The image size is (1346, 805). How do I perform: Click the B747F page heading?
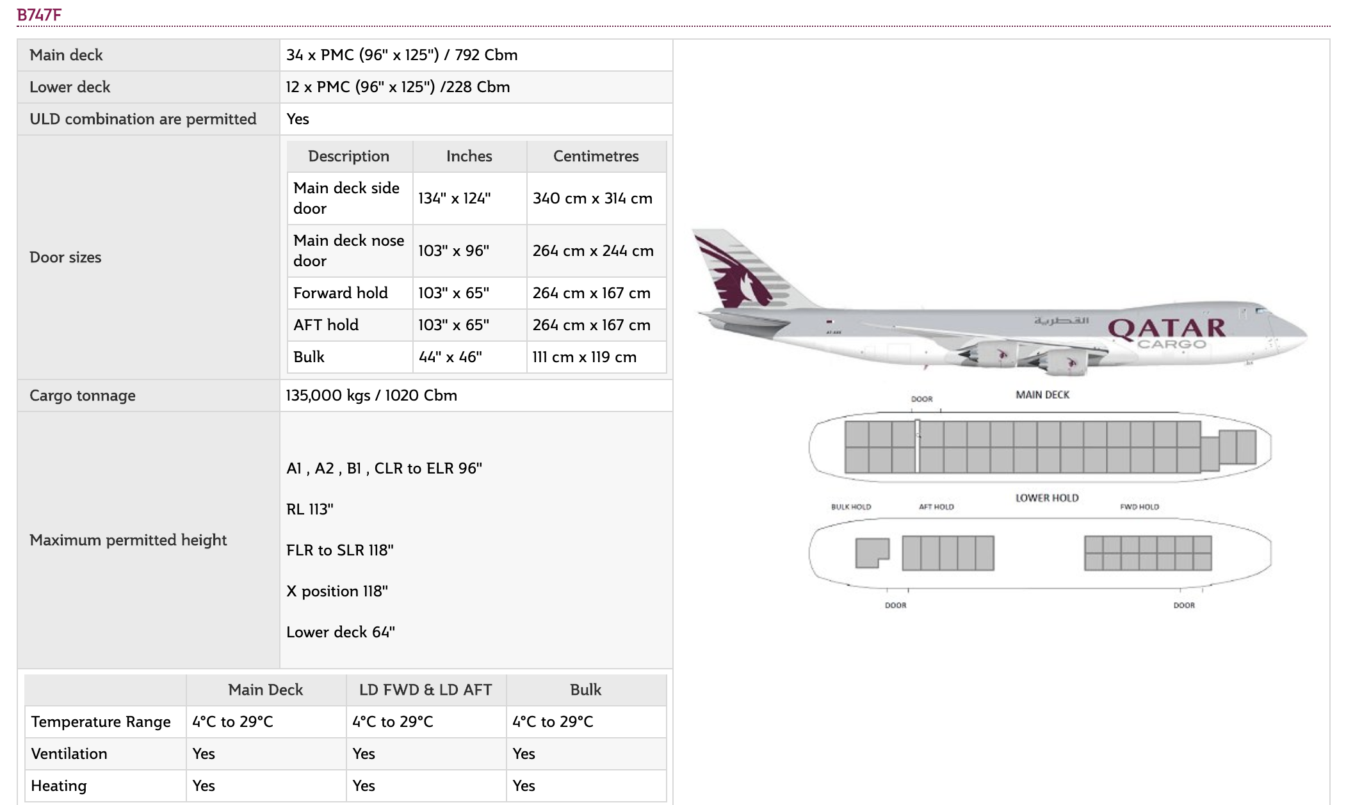point(37,13)
